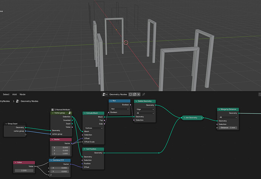This screenshot has width=261, height=179.
Task: Click the Value node output socket
Action: coord(35,166)
